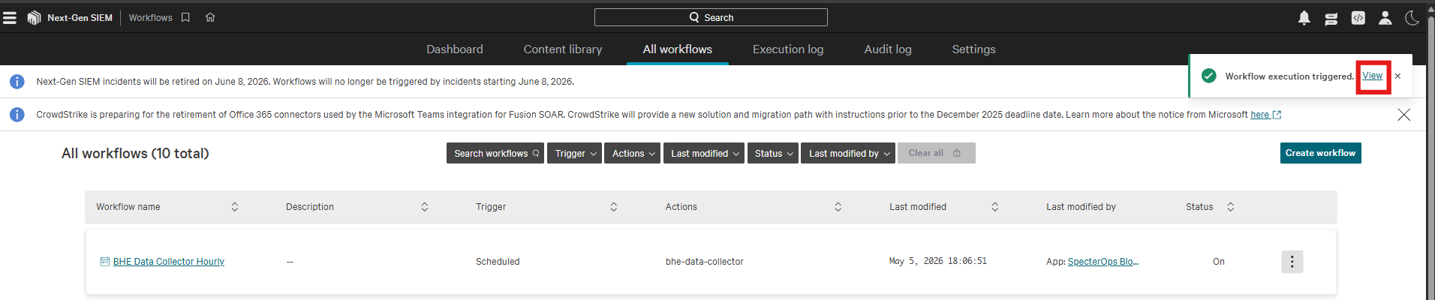Bookmark the Workflows page
Image resolution: width=1435 pixels, height=300 pixels.
coord(185,17)
